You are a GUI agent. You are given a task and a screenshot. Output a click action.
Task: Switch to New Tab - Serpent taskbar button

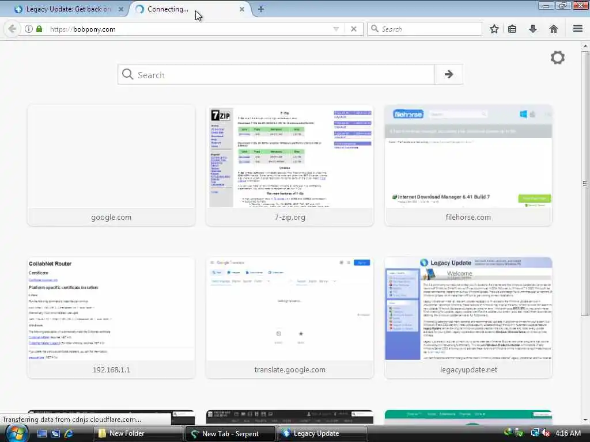[230, 433]
